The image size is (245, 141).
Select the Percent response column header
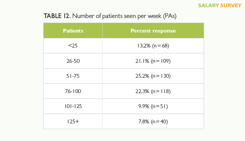pyautogui.click(x=153, y=31)
